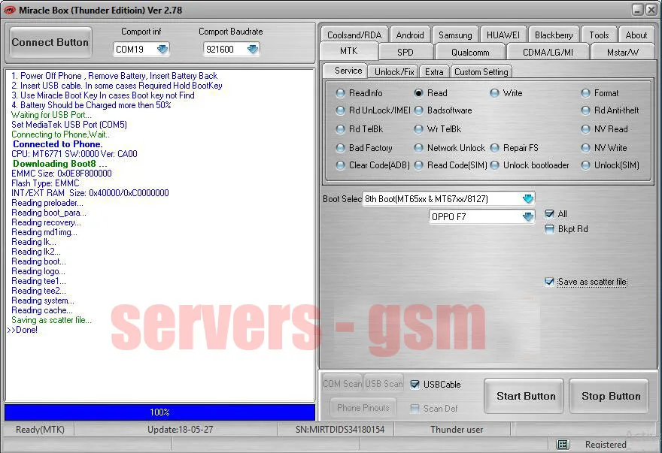Select the Wr TelBk radio button
Viewport: 662px width, 453px height.
pyautogui.click(x=418, y=129)
